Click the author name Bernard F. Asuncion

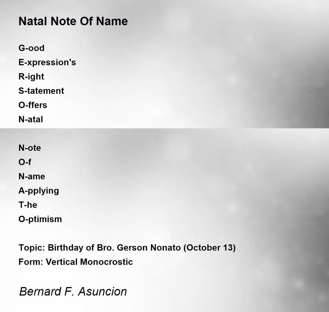pos(73,291)
